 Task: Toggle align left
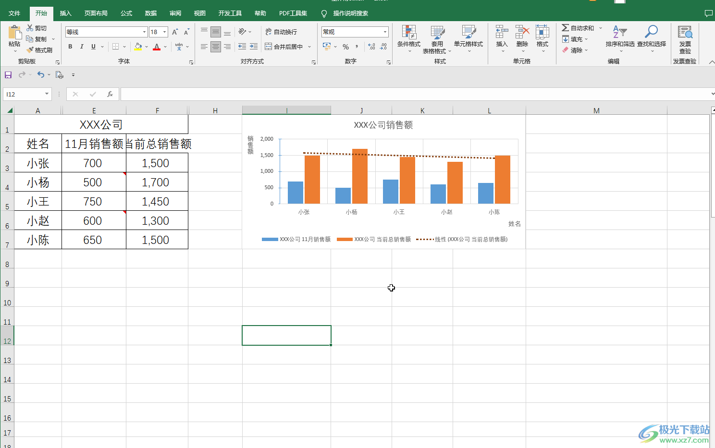(x=204, y=47)
